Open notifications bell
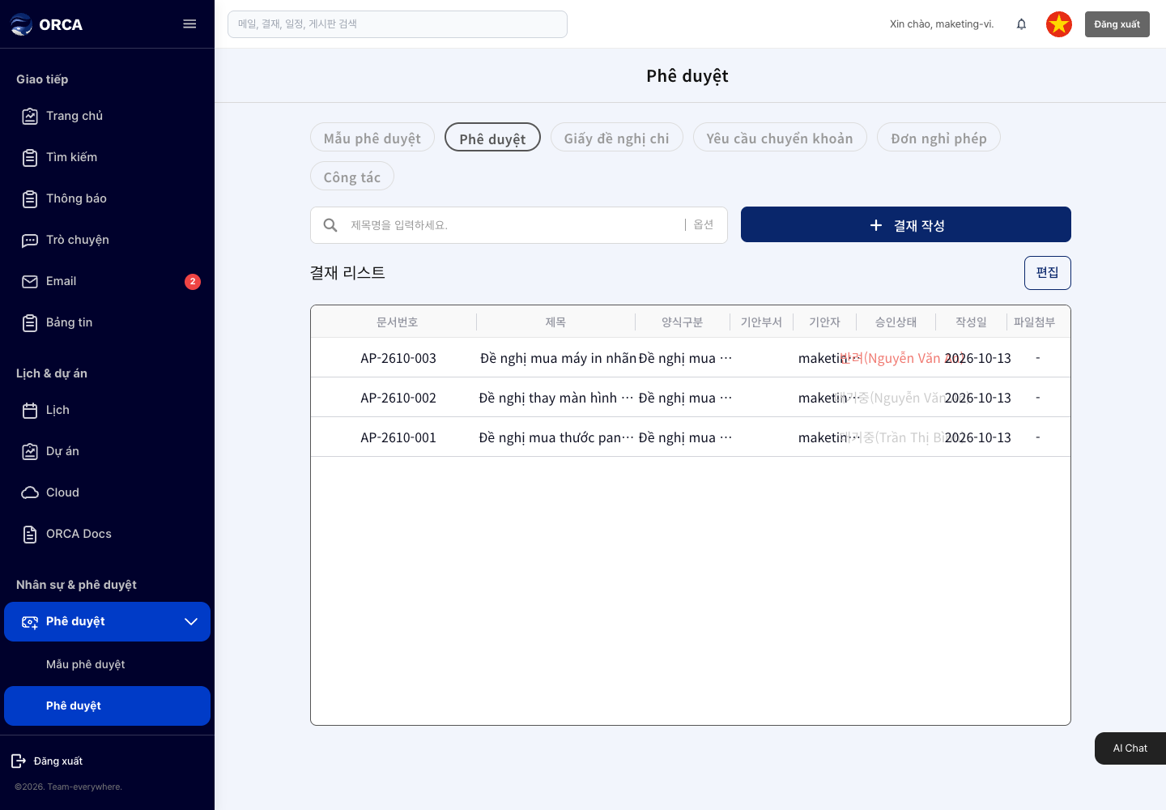This screenshot has height=810, width=1166. tap(1021, 24)
